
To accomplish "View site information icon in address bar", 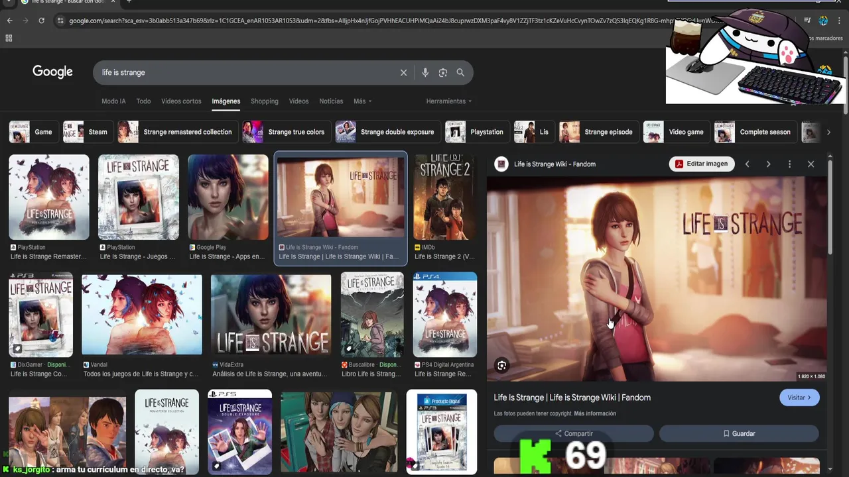I will pos(60,21).
